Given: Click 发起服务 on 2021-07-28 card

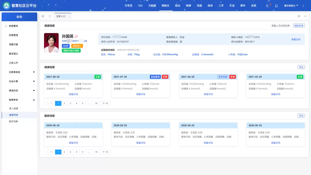Looking at the screenshot, I should tap(155, 77).
